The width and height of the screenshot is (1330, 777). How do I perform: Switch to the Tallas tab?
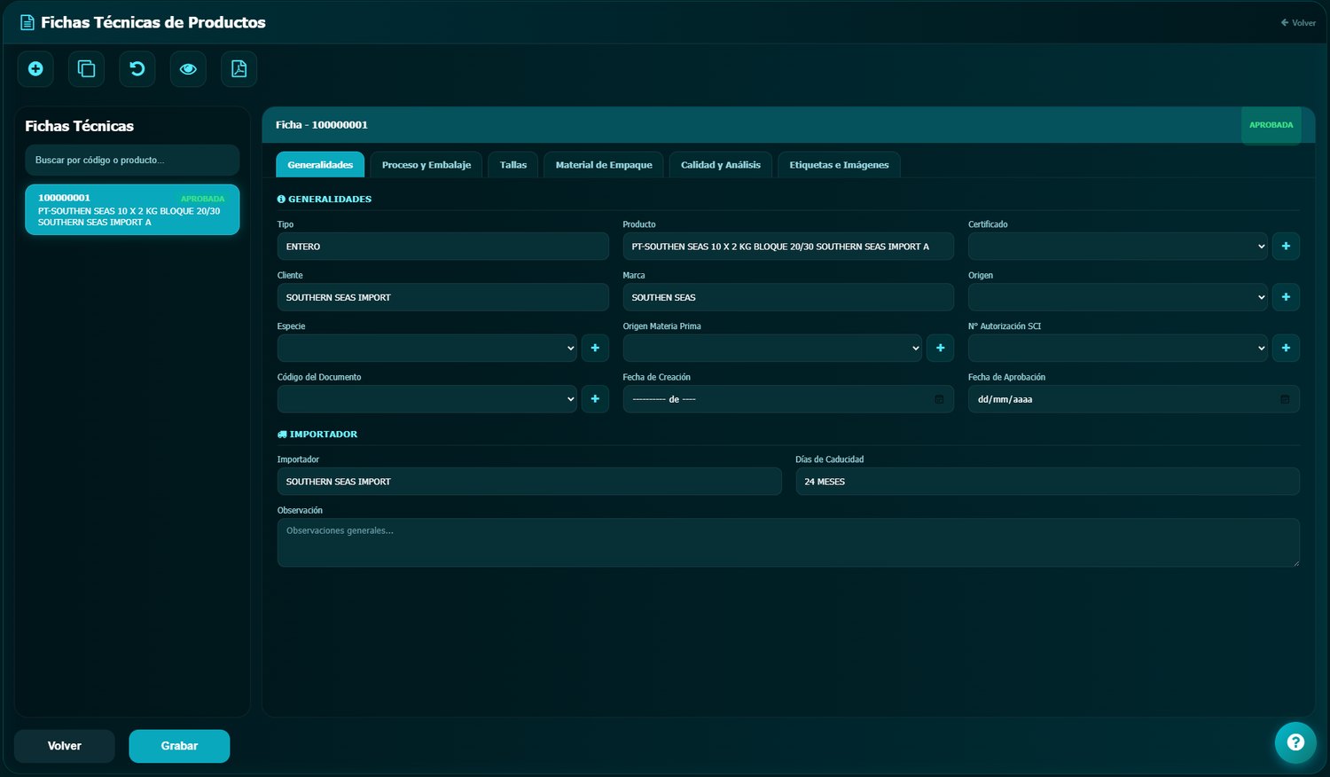pyautogui.click(x=513, y=165)
